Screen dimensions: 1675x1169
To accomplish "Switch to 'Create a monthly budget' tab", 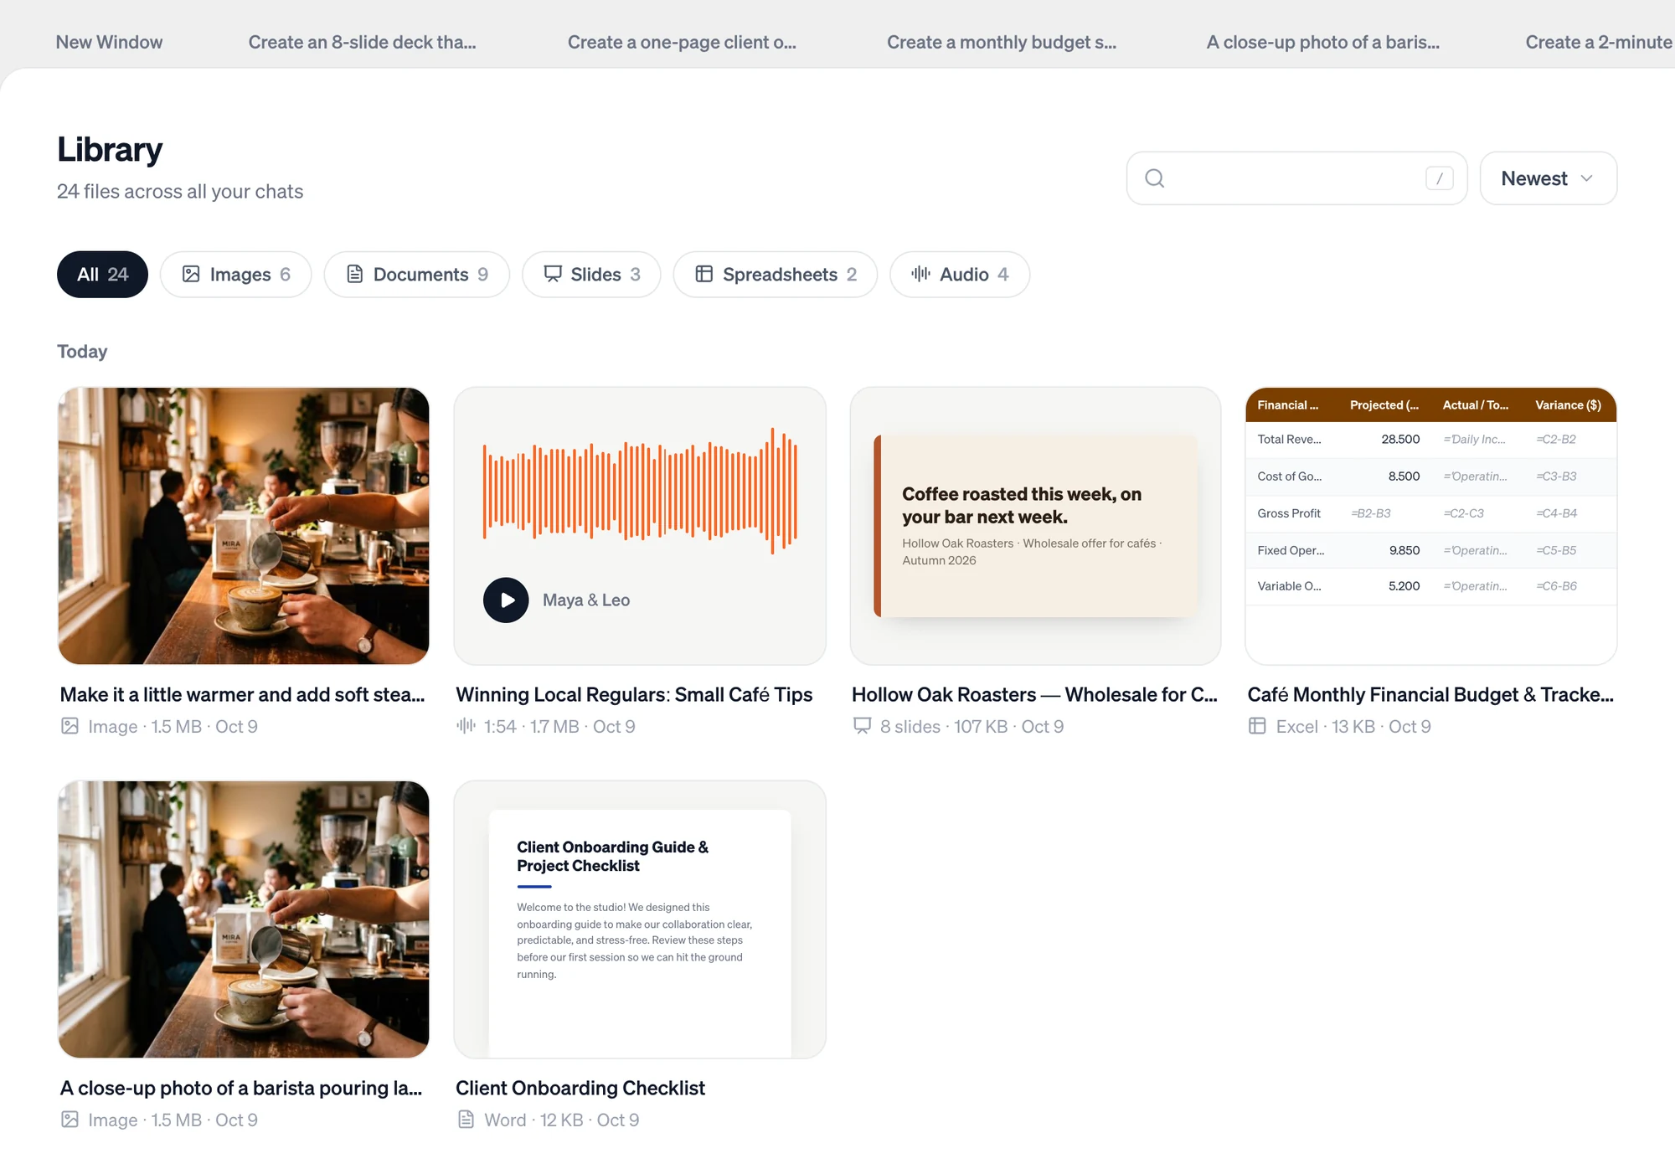I will [1002, 42].
